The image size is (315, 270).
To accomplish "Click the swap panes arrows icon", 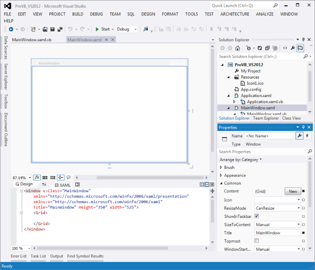I will 44,185.
